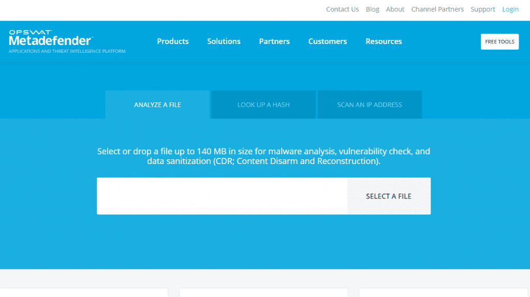The width and height of the screenshot is (530, 297).
Task: Open the Solutions menu
Action: pyautogui.click(x=224, y=41)
